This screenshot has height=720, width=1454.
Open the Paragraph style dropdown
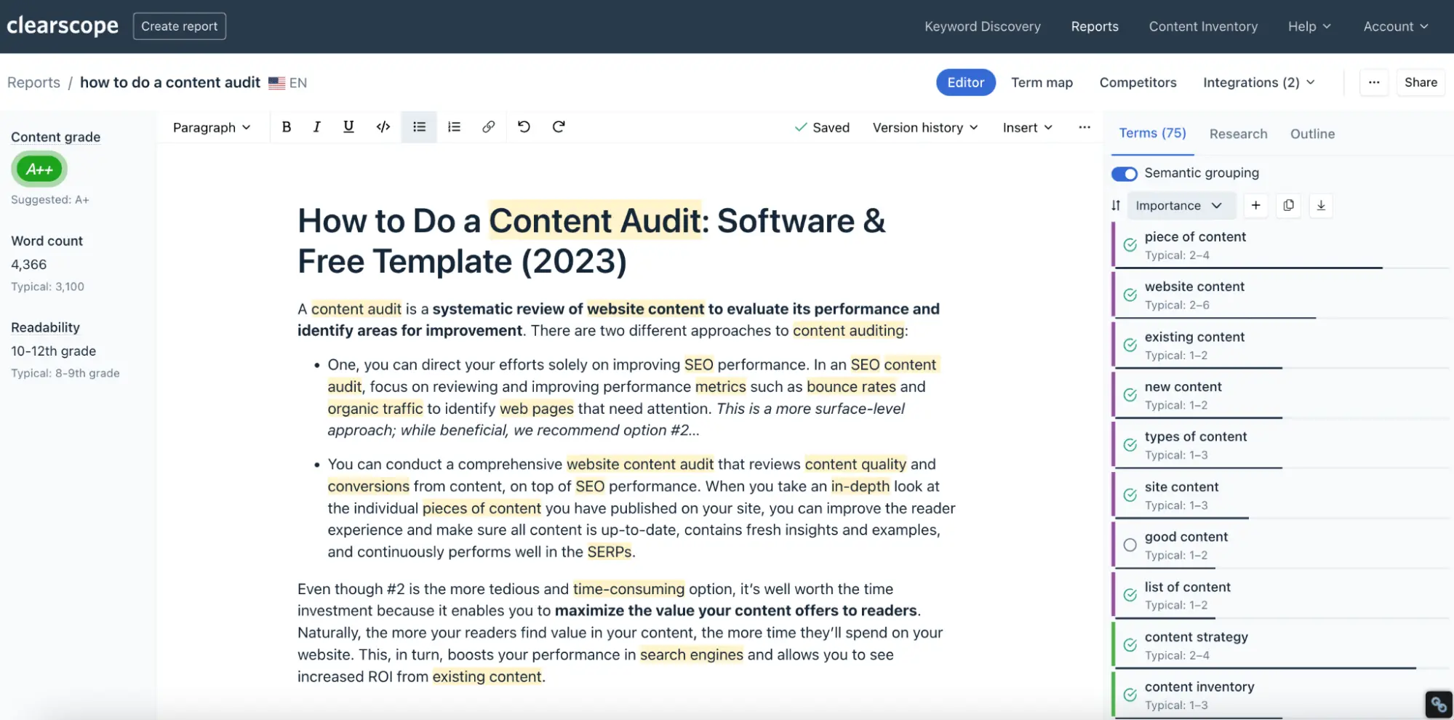coord(211,127)
